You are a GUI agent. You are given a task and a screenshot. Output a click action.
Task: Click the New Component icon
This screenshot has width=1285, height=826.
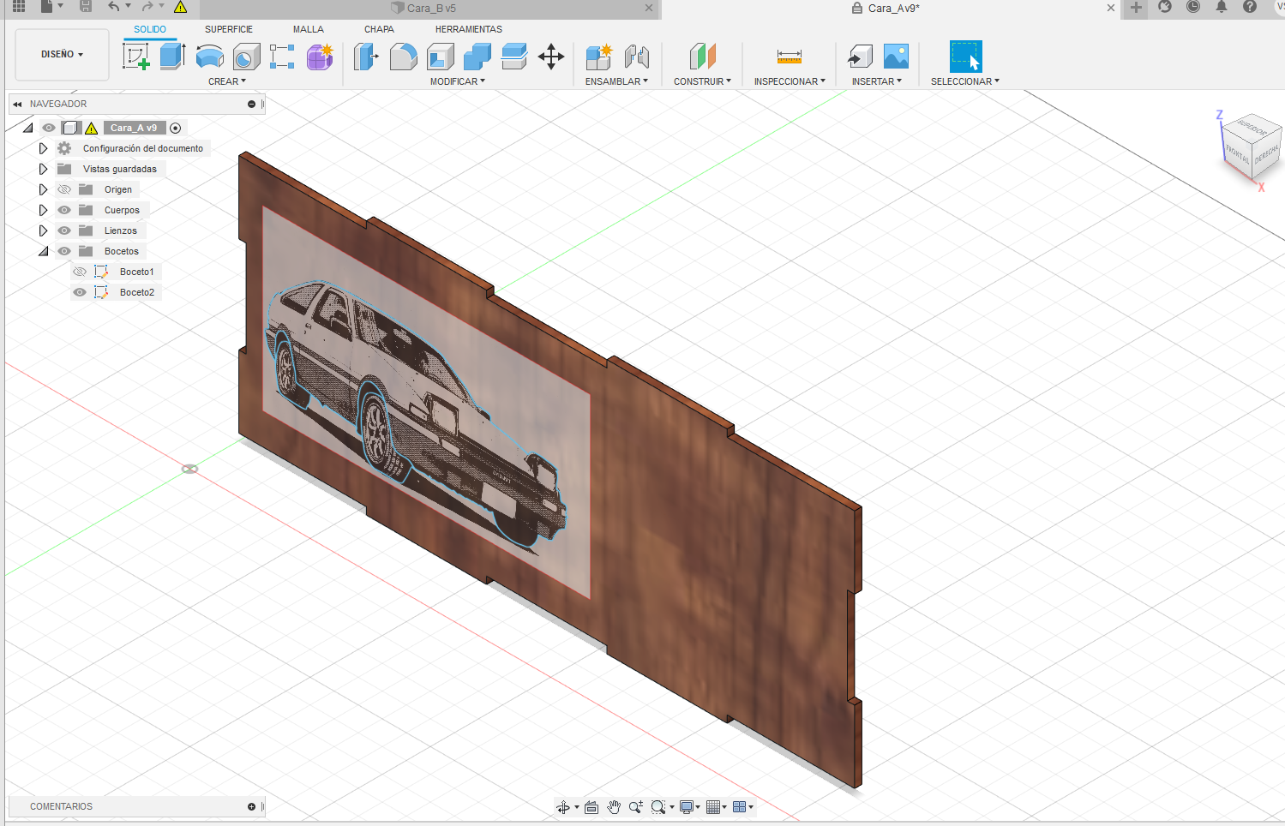pyautogui.click(x=598, y=57)
